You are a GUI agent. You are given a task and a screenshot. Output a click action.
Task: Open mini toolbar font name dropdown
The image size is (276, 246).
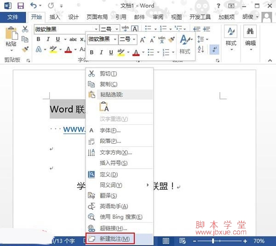(115, 39)
